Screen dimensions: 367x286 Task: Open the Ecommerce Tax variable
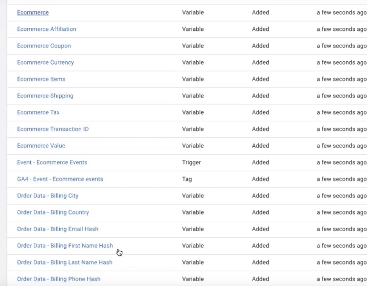[38, 112]
